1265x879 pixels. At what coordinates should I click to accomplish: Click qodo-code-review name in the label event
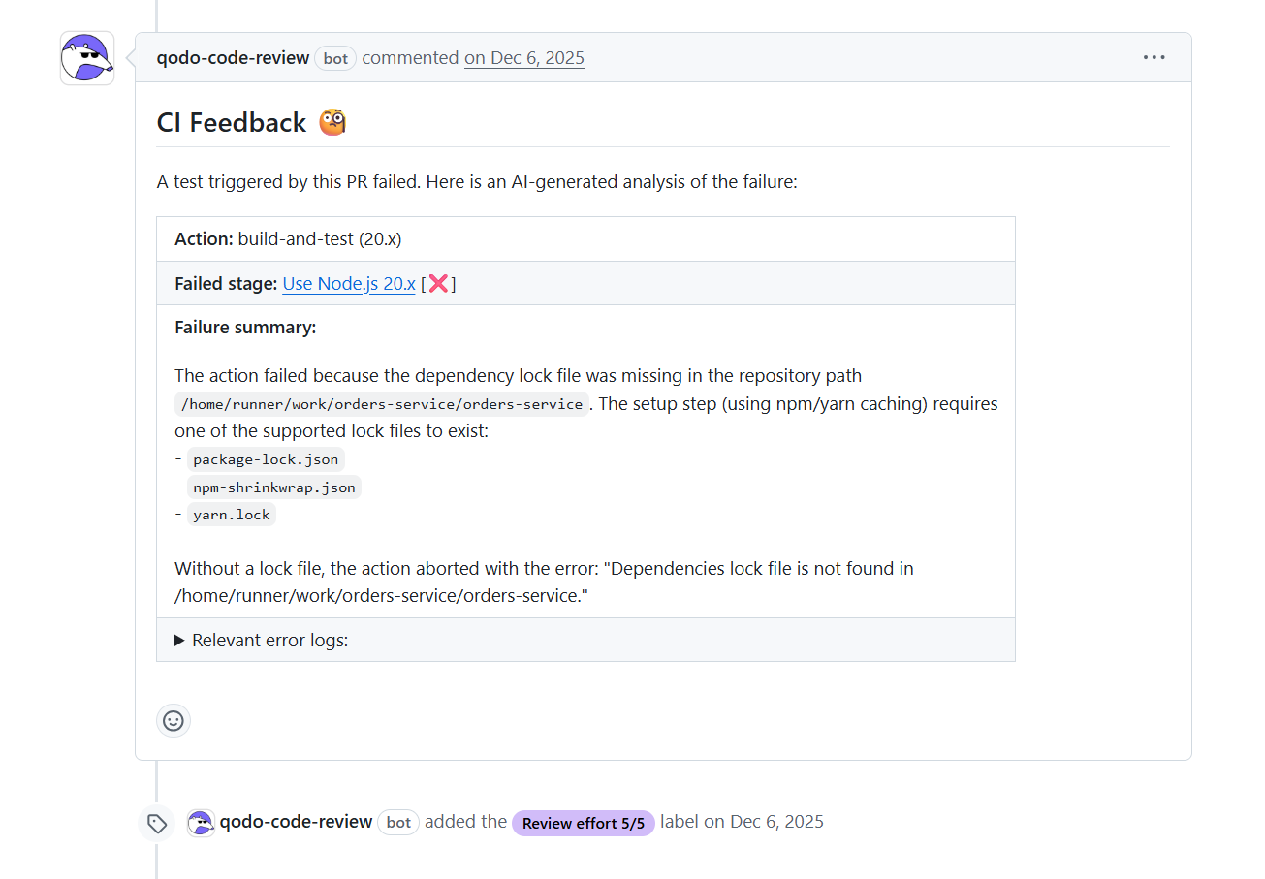pyautogui.click(x=296, y=822)
